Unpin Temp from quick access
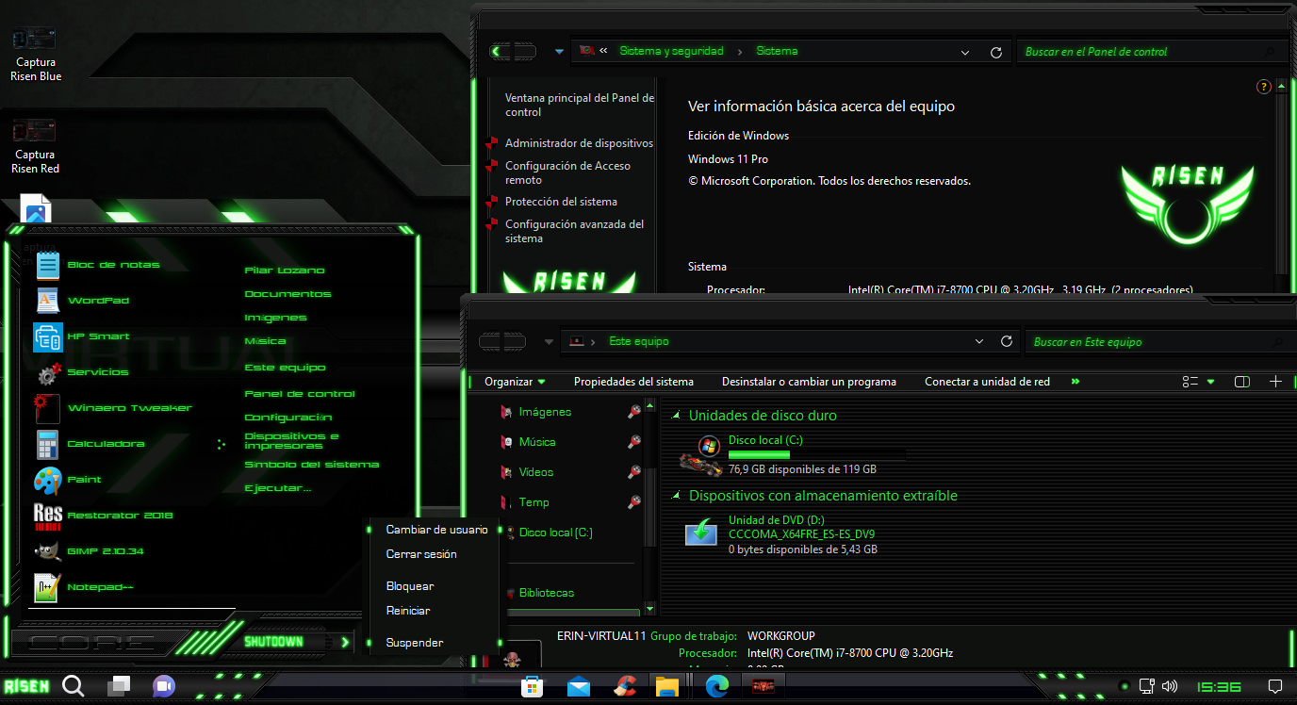Viewport: 1297px width, 705px height. pyautogui.click(x=634, y=502)
